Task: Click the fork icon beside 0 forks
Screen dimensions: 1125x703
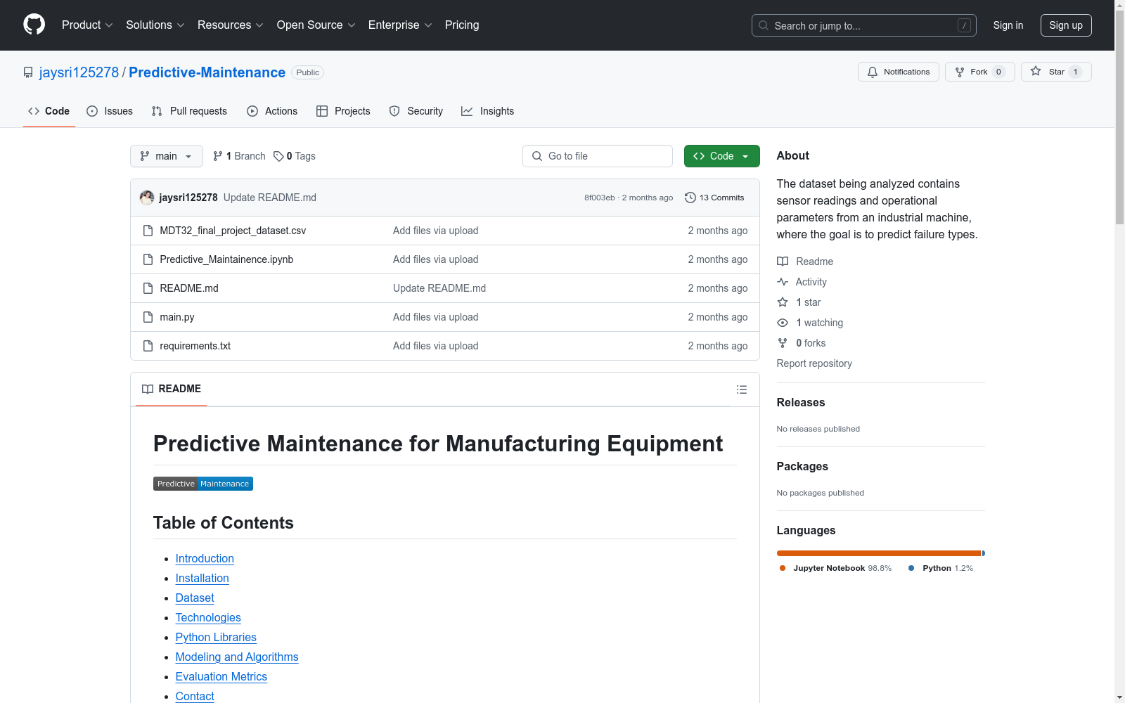Action: [x=783, y=343]
